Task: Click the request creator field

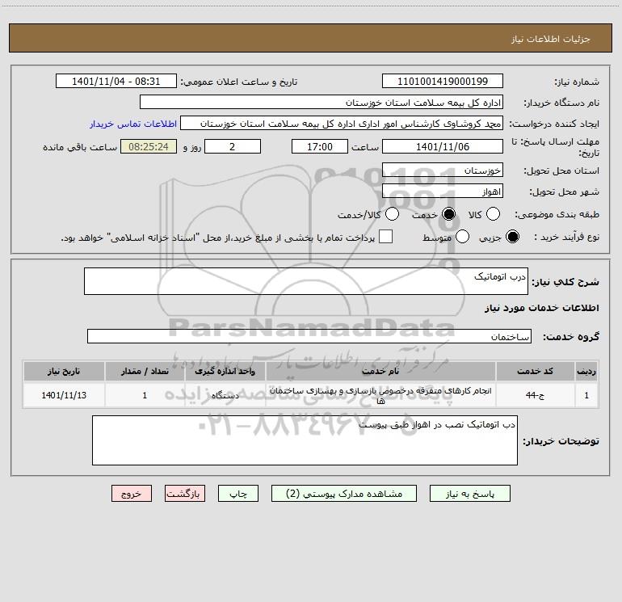Action: pyautogui.click(x=342, y=124)
